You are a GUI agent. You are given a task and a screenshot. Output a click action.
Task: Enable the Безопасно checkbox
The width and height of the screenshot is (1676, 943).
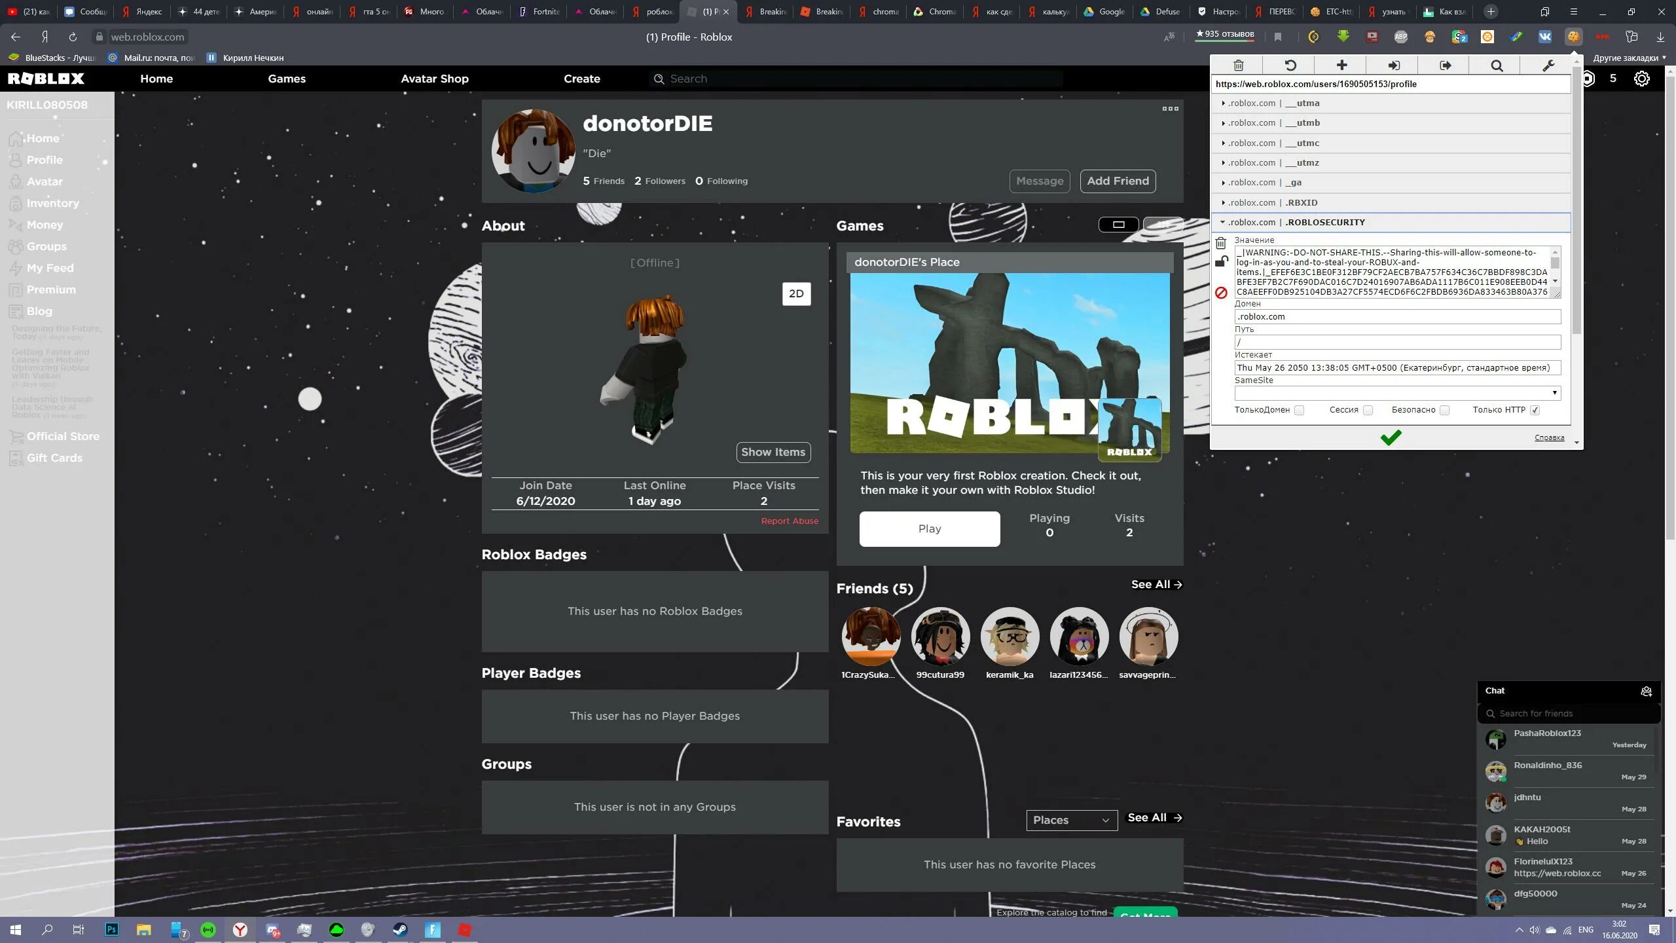click(x=1444, y=410)
